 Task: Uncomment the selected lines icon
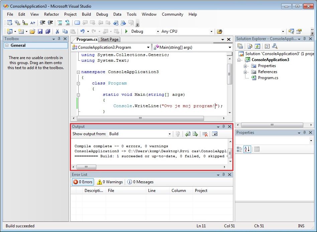click(68, 23)
